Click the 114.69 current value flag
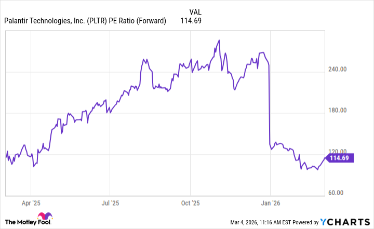Screen dimensions: 374x229 (340, 158)
